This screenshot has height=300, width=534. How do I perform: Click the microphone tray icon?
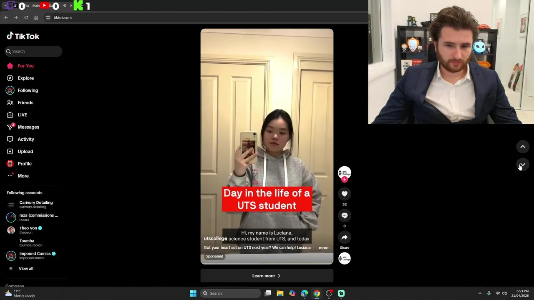(489, 293)
